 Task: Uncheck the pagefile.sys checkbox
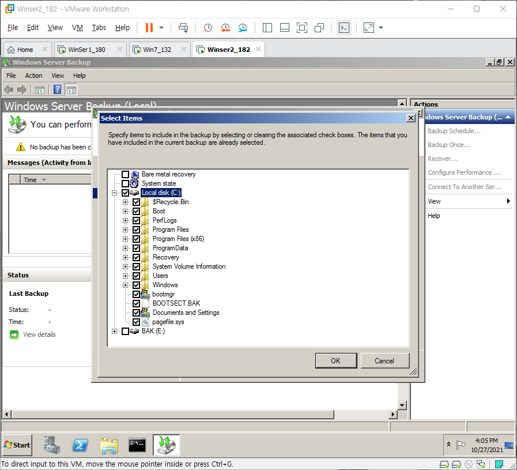(136, 322)
